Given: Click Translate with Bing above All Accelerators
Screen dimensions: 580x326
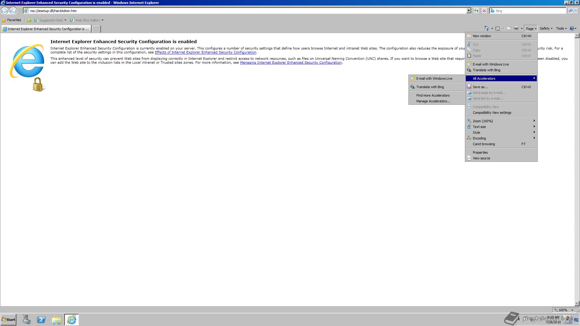Looking at the screenshot, I should [x=501, y=70].
